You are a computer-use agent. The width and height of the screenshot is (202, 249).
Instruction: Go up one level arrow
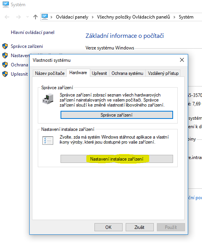35,17
